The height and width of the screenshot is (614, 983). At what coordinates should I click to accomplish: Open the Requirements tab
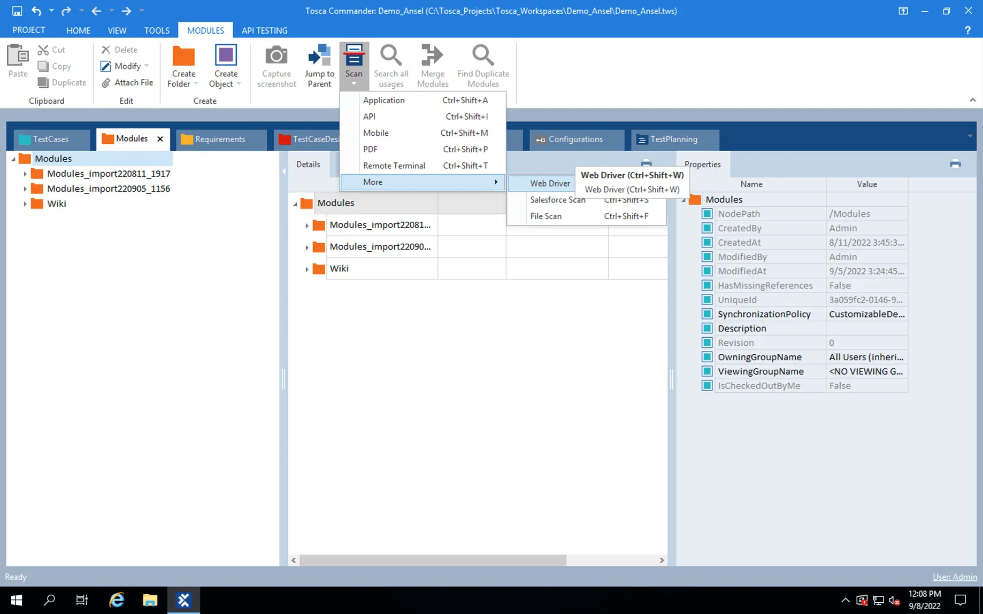[220, 139]
